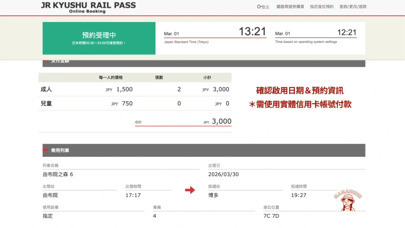
Task: Select 指定 under 使用設備
Action: (47, 216)
